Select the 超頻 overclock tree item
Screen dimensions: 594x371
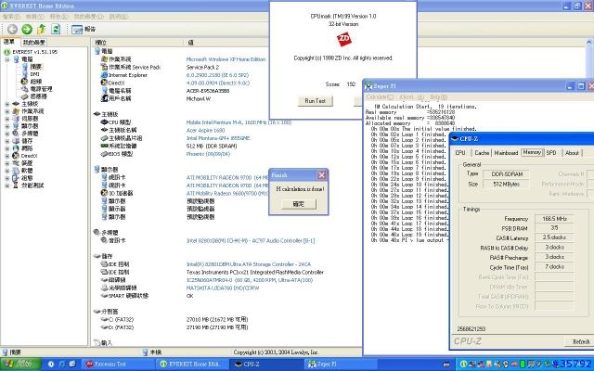click(x=36, y=82)
